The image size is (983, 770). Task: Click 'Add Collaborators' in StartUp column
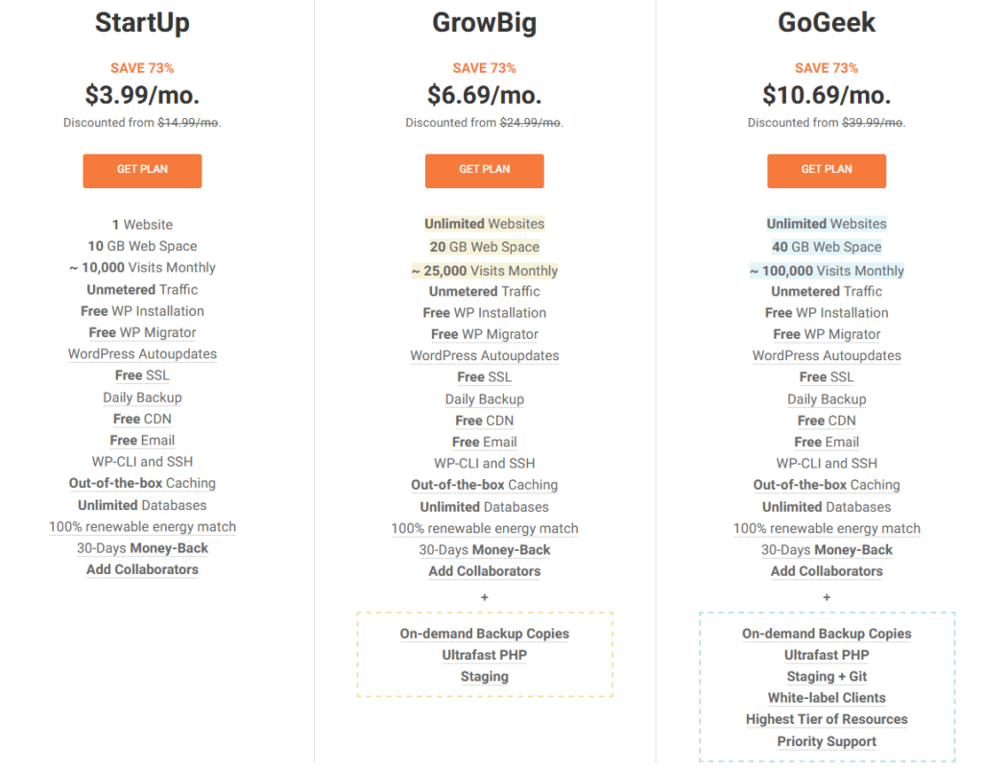click(142, 569)
